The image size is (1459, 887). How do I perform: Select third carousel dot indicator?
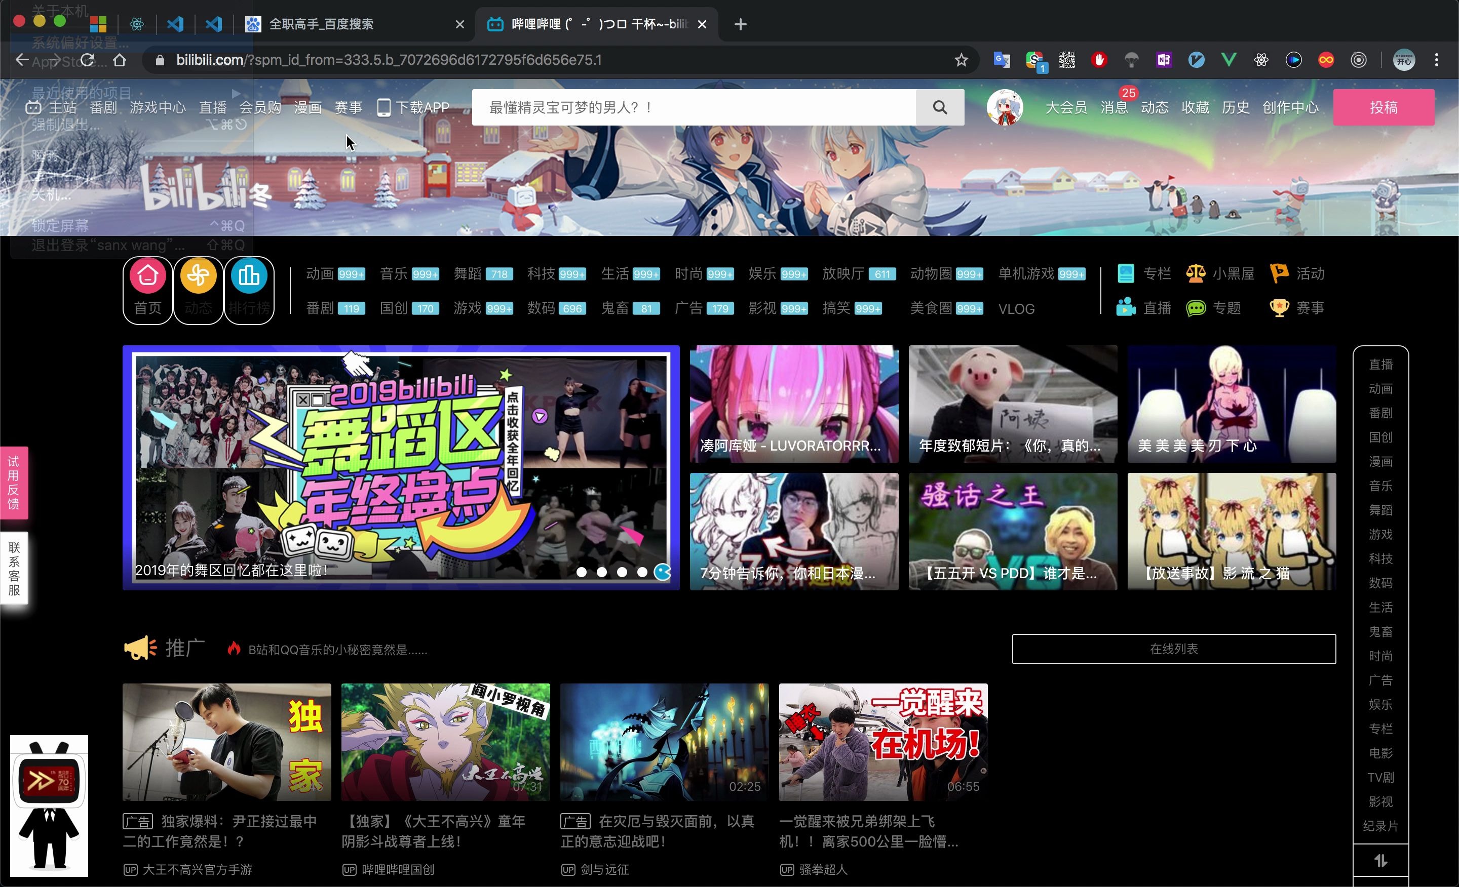[x=622, y=572]
